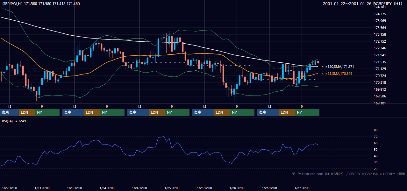
Task: Click the 1/26 12:00 time label
Action: click(269, 188)
